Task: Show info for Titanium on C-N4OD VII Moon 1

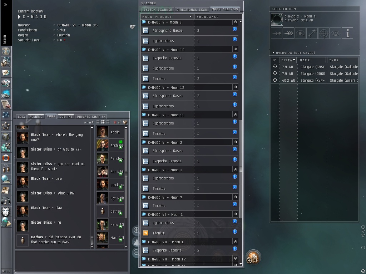Action: 235,232
